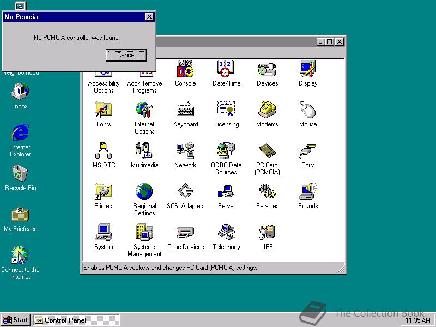Click the Control Panel taskbar button
The width and height of the screenshot is (436, 327).
click(x=76, y=320)
